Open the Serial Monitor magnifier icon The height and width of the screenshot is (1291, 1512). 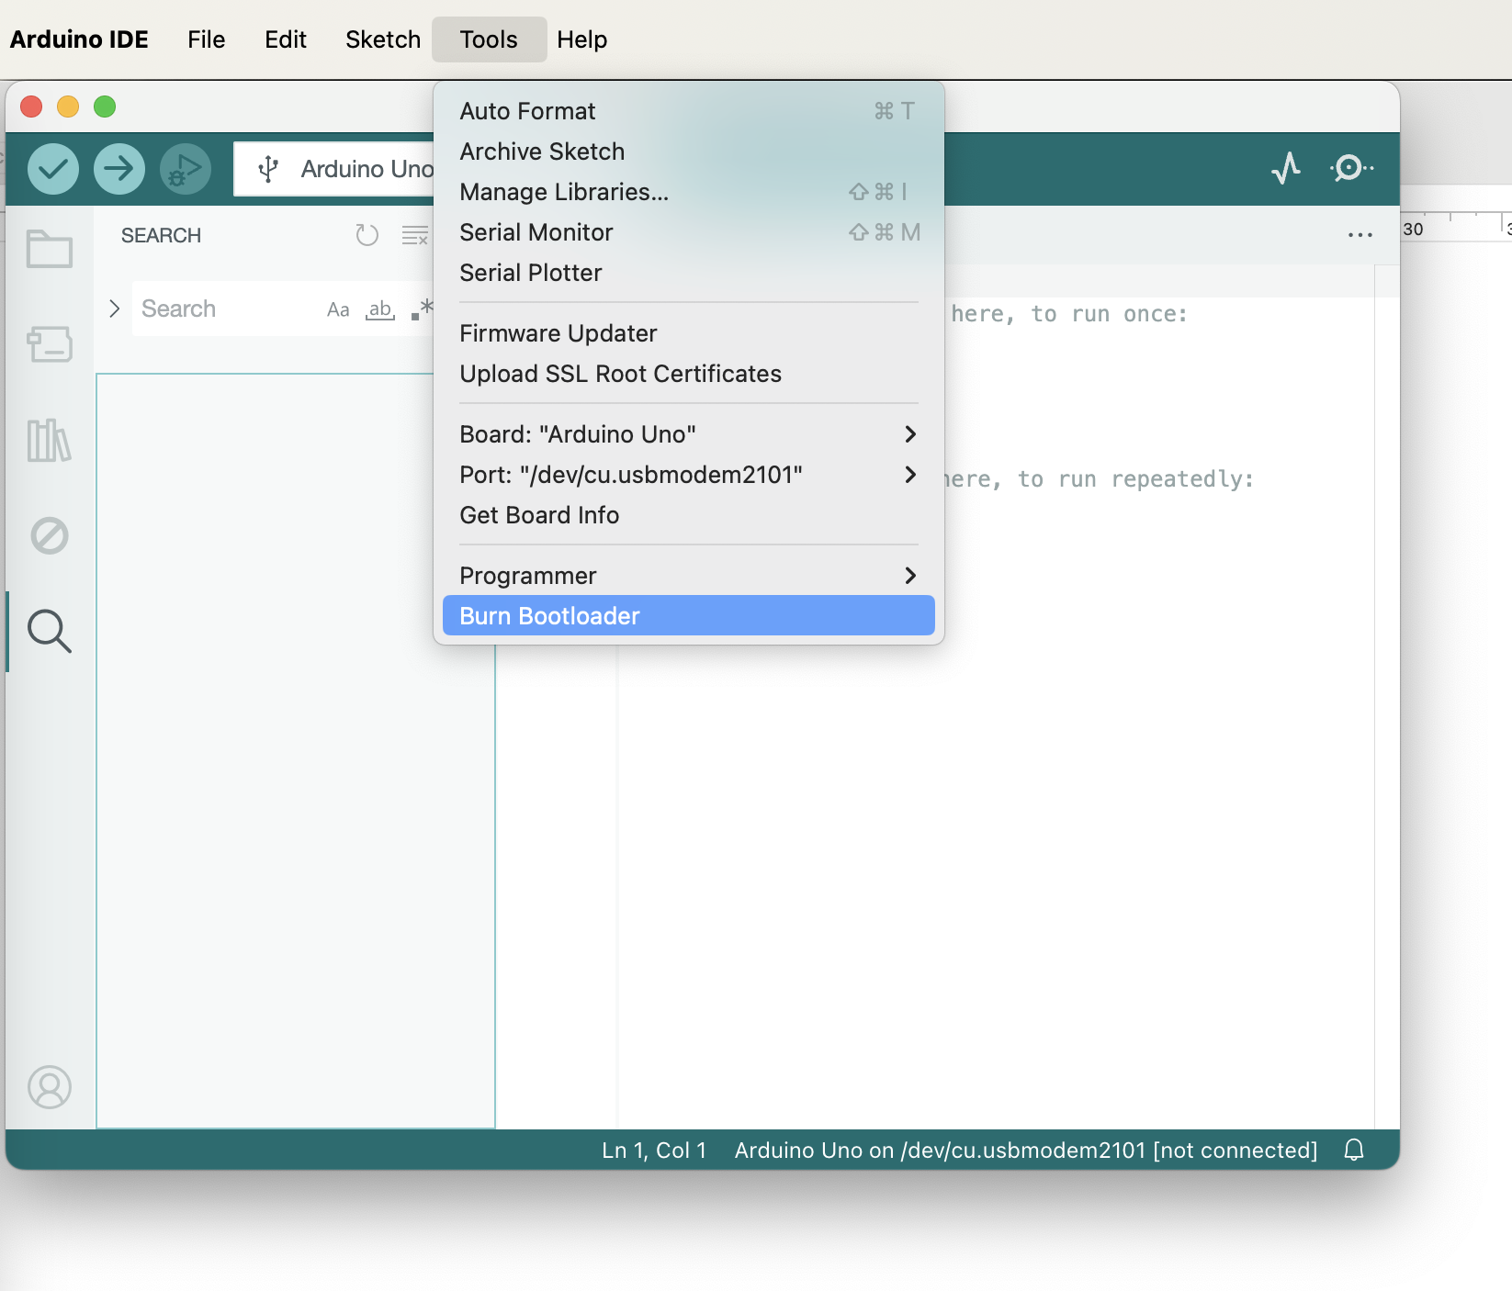[x=1351, y=168]
